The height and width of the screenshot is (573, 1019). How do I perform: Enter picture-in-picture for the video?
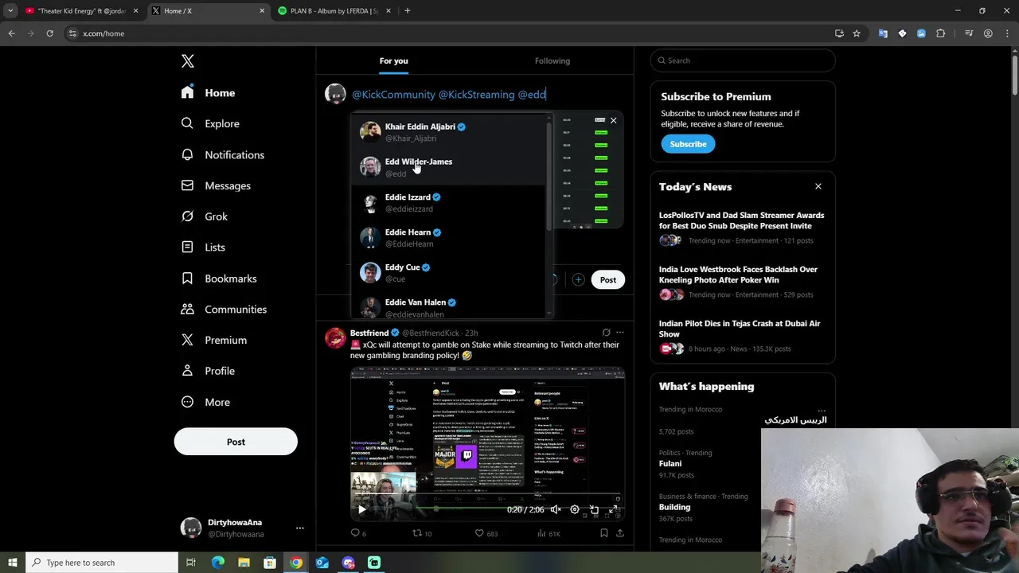point(594,509)
